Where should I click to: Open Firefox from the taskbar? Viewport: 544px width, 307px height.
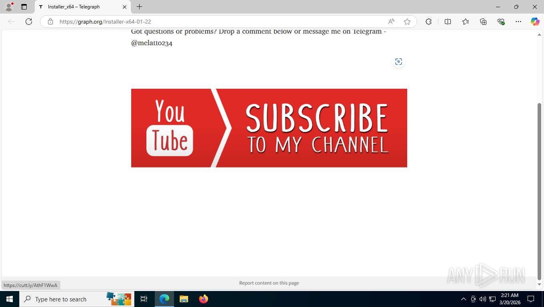tap(204, 299)
